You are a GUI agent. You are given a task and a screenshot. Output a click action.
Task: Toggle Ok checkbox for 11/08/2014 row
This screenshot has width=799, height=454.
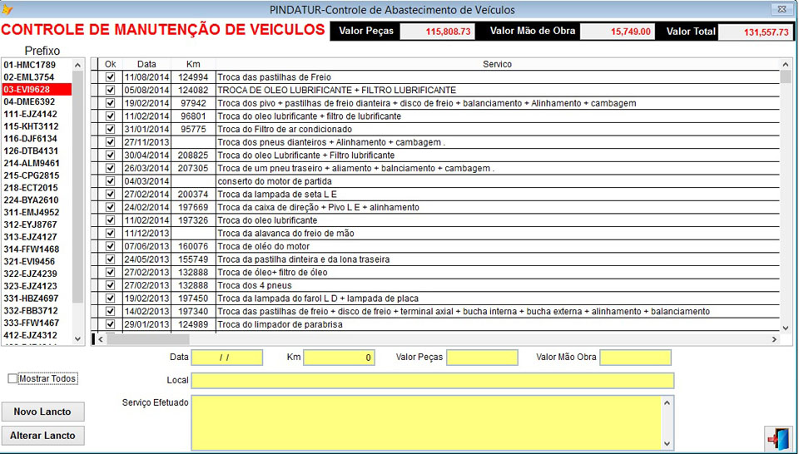click(x=110, y=77)
